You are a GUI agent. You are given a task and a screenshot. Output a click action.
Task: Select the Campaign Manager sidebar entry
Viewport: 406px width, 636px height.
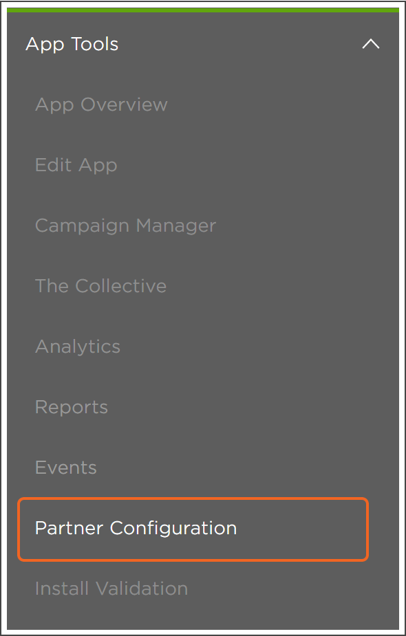pyautogui.click(x=125, y=226)
